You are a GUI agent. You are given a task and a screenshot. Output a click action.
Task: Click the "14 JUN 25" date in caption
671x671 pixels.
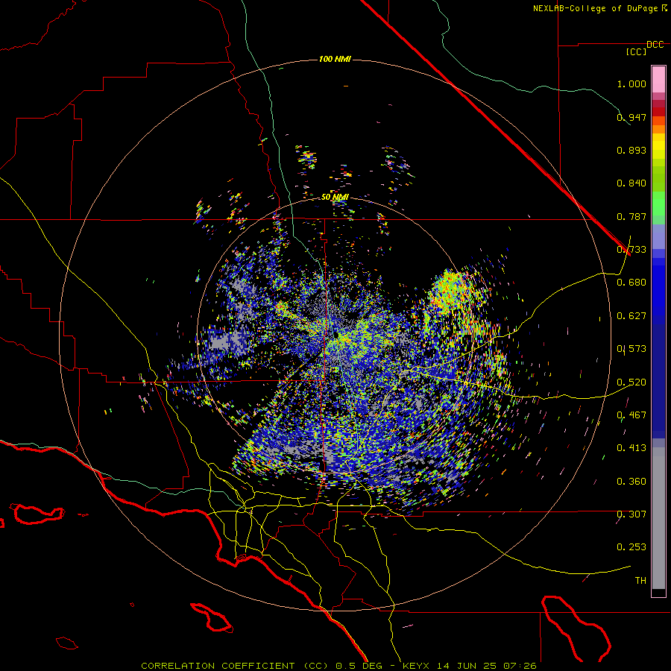click(467, 666)
